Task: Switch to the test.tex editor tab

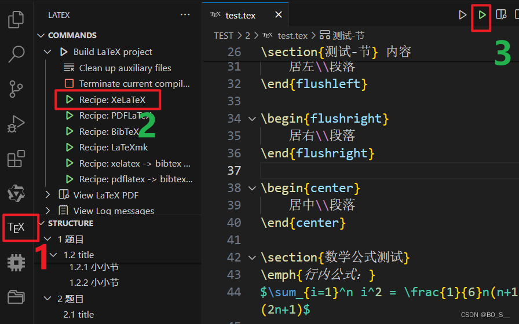Action: pos(241,16)
